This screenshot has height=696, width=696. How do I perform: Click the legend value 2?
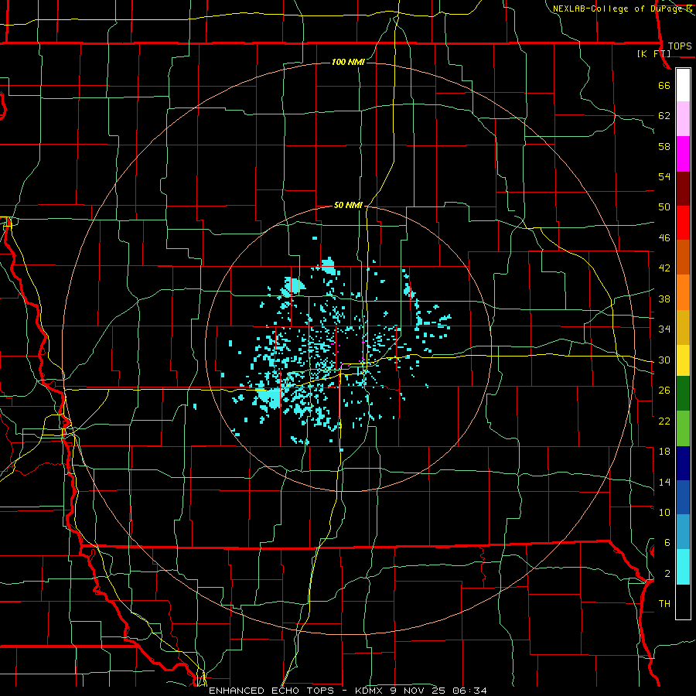(667, 574)
